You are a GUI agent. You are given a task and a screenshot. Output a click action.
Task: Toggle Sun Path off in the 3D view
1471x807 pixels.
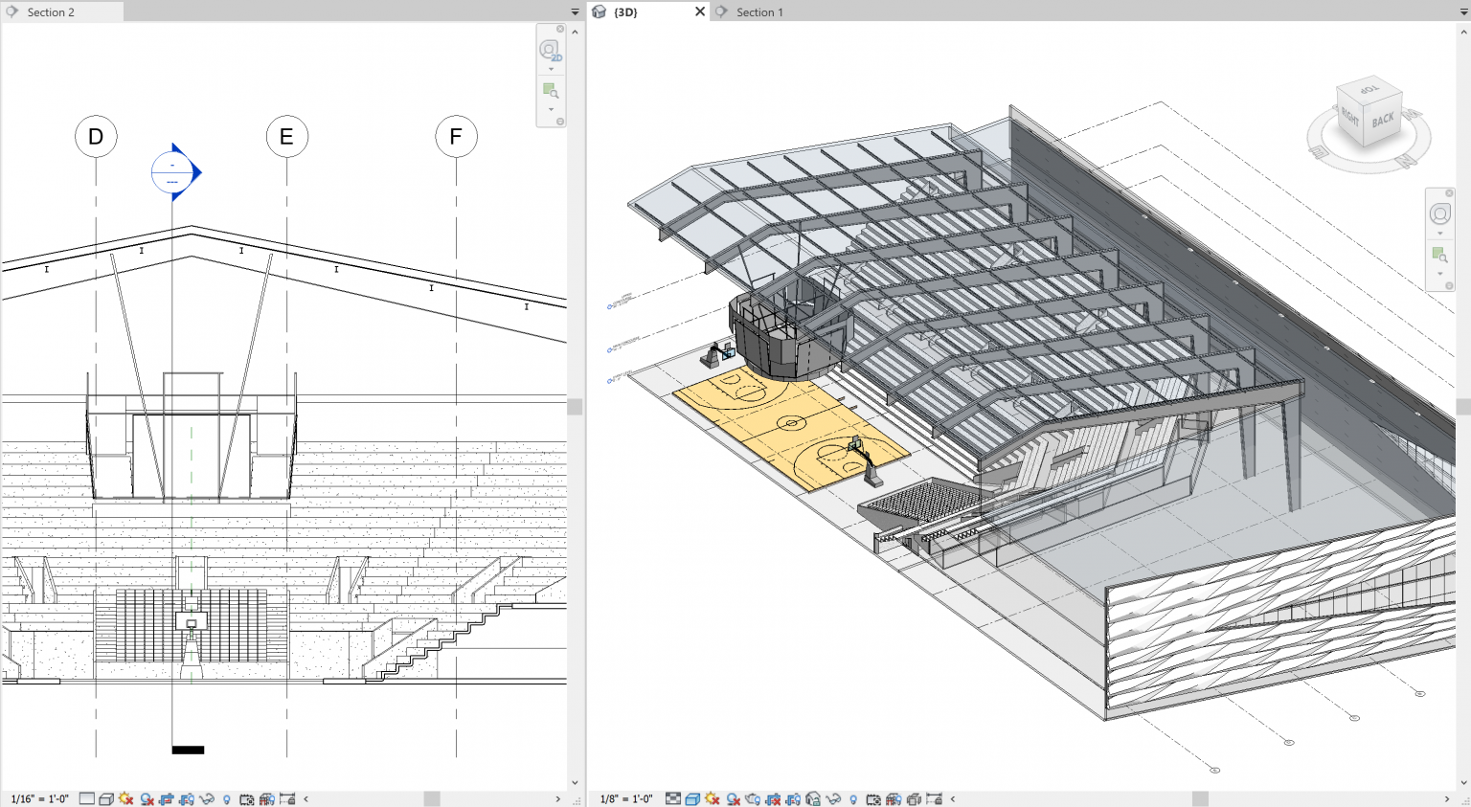(x=713, y=797)
